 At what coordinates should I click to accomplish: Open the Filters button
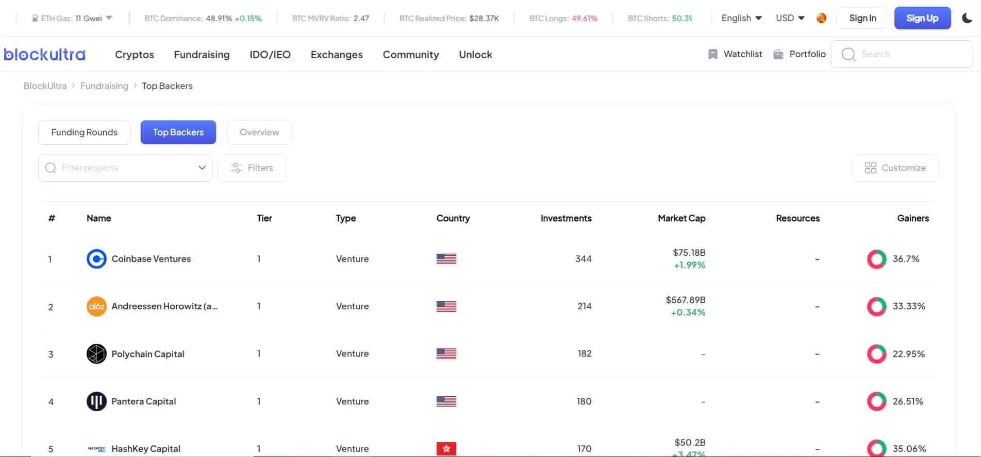tap(252, 168)
